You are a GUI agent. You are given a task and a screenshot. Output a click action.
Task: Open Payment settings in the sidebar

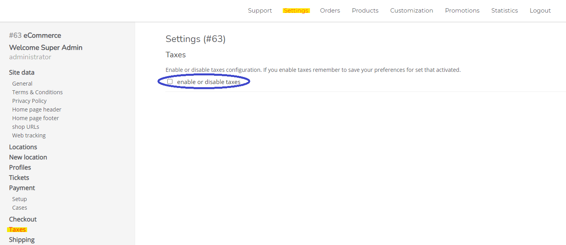point(22,188)
